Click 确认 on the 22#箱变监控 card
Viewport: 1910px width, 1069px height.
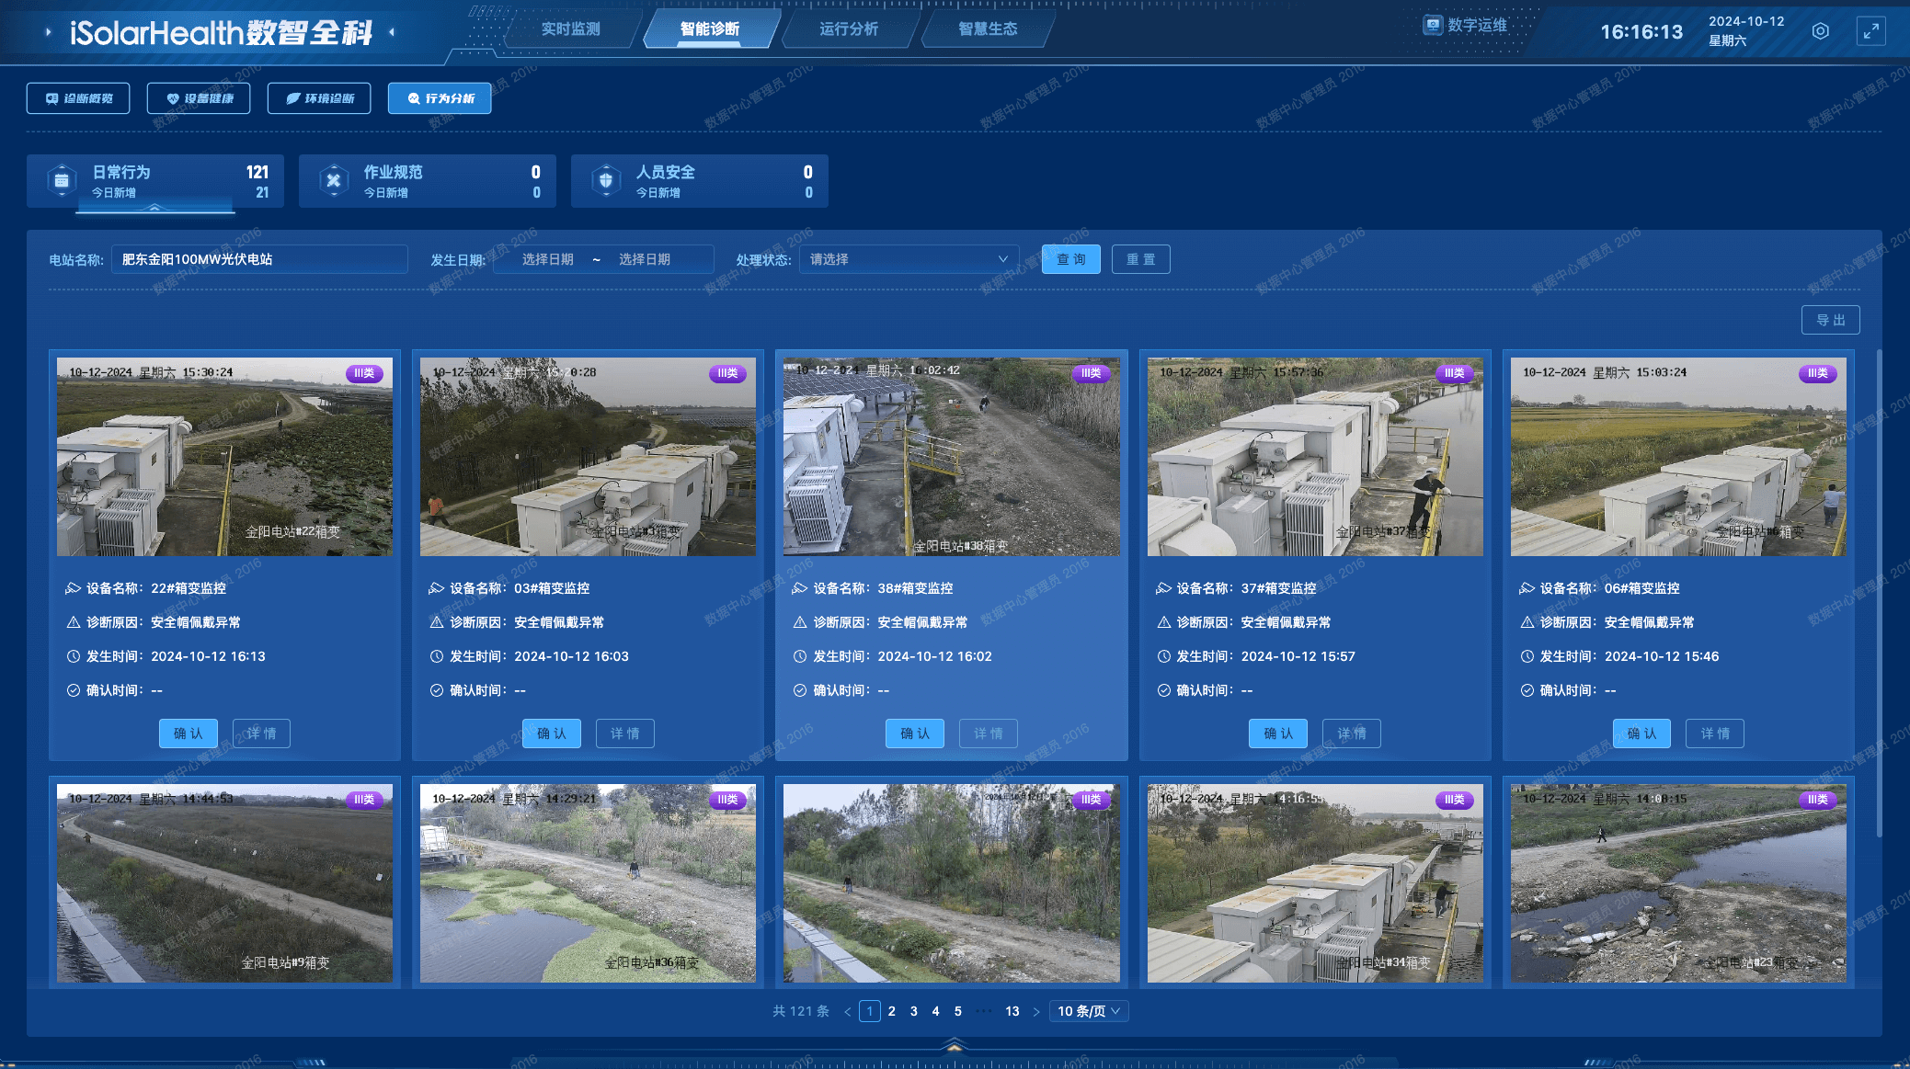coord(188,734)
